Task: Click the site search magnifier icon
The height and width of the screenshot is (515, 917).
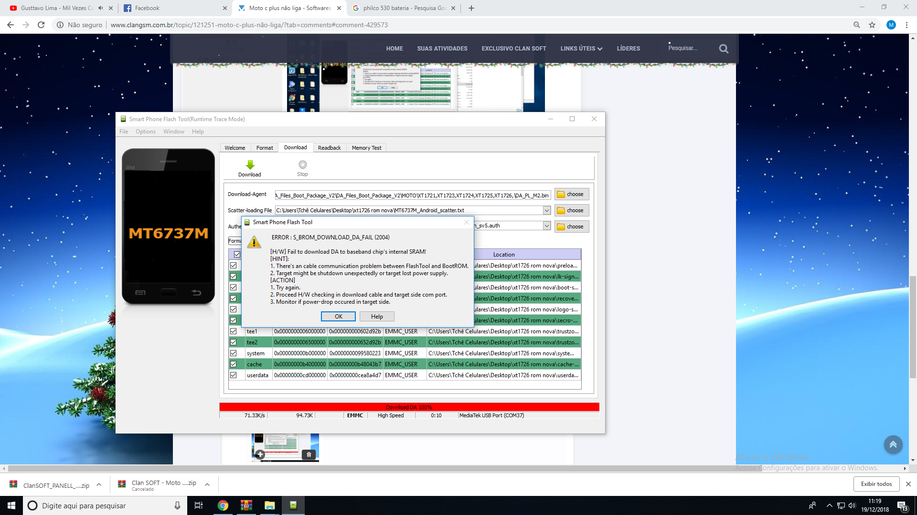Action: [724, 49]
